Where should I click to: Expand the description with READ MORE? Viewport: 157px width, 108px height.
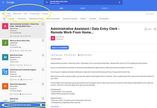(x=56, y=107)
